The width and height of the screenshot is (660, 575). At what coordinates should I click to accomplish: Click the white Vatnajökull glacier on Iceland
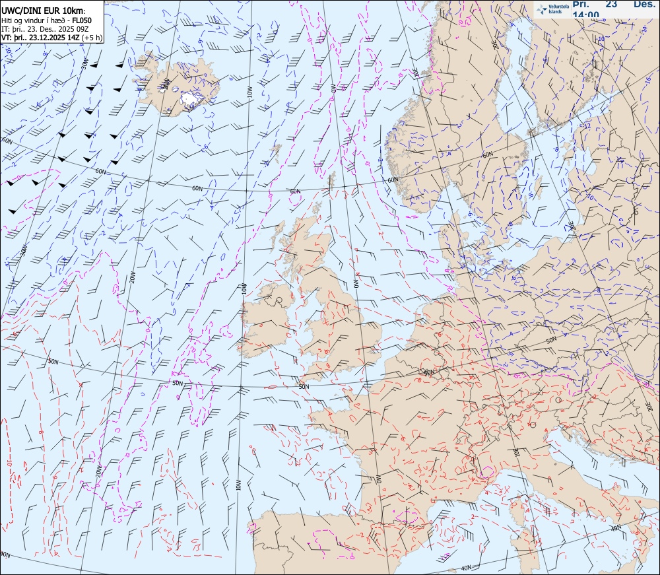pyautogui.click(x=191, y=99)
